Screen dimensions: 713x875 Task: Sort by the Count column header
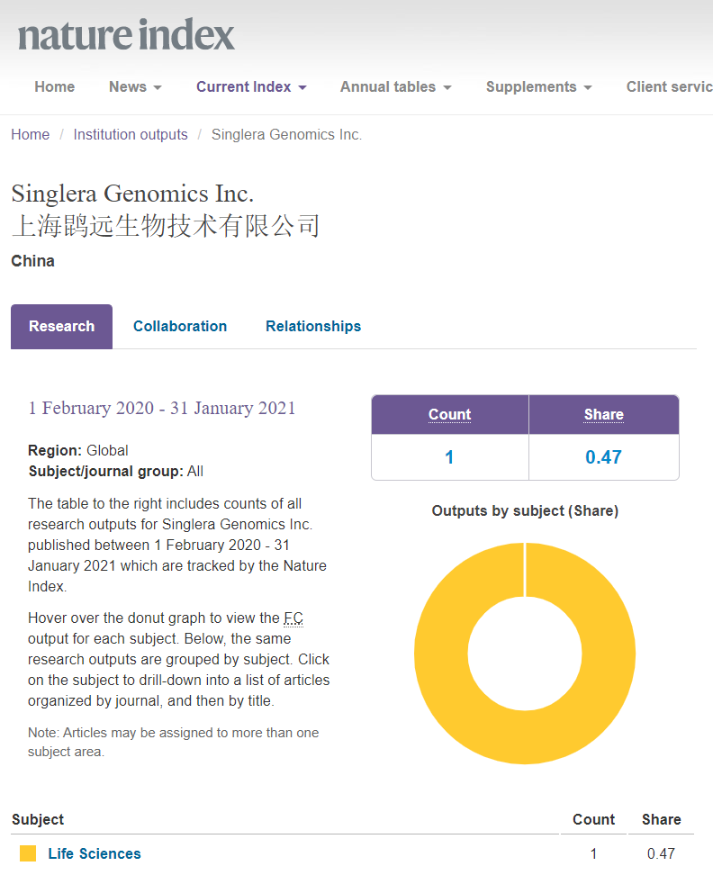(449, 415)
